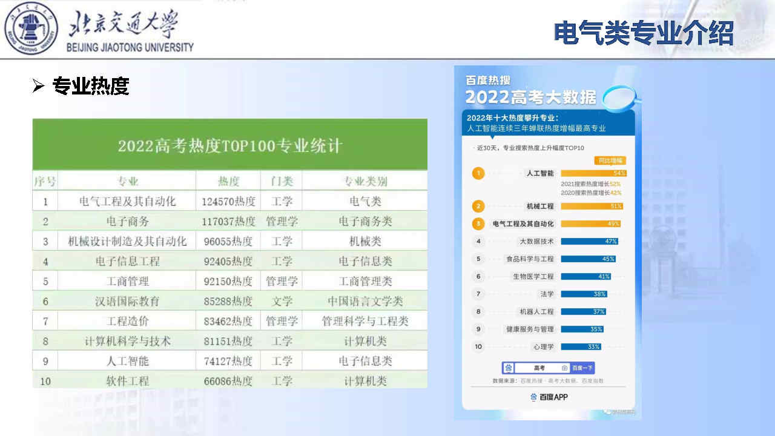The width and height of the screenshot is (775, 436).
Task: Click the Beijing Jiaotong University seal logo
Action: 30,28
